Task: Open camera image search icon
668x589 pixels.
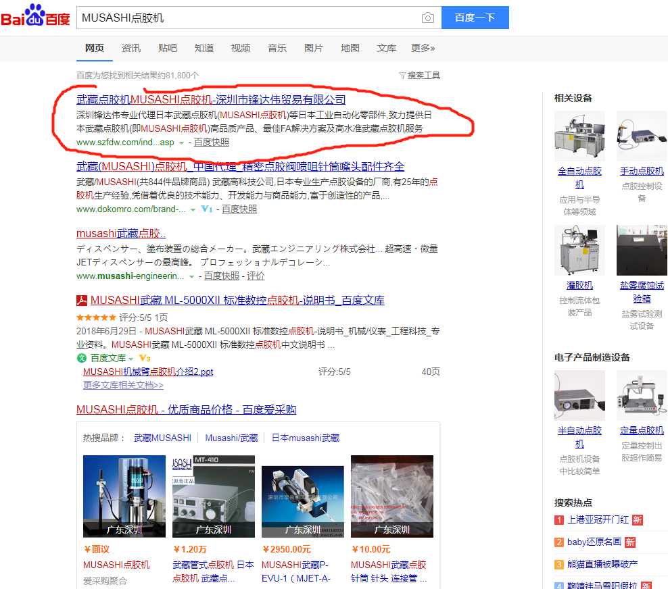Action: pos(428,18)
